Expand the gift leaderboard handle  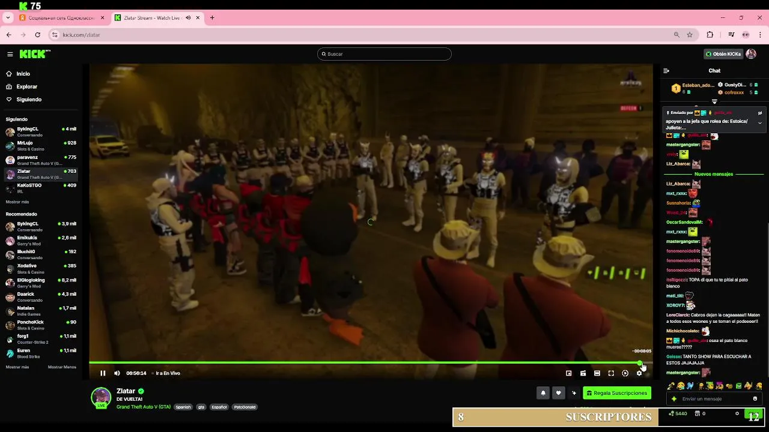point(714,101)
